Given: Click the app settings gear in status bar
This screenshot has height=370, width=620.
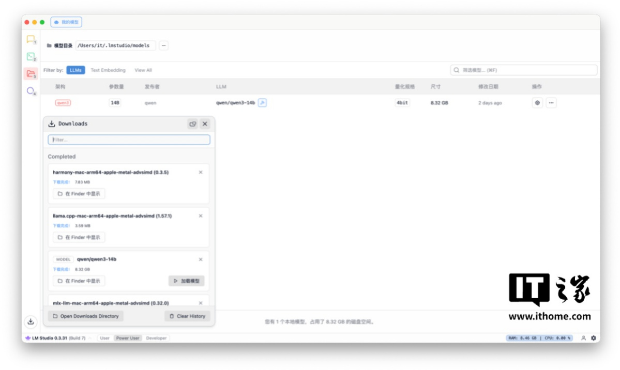Looking at the screenshot, I should click(593, 338).
